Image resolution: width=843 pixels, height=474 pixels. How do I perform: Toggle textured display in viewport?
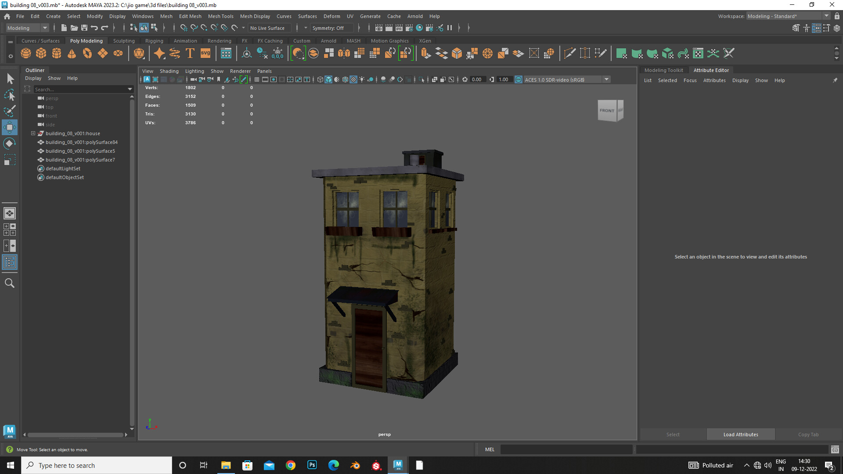click(353, 80)
